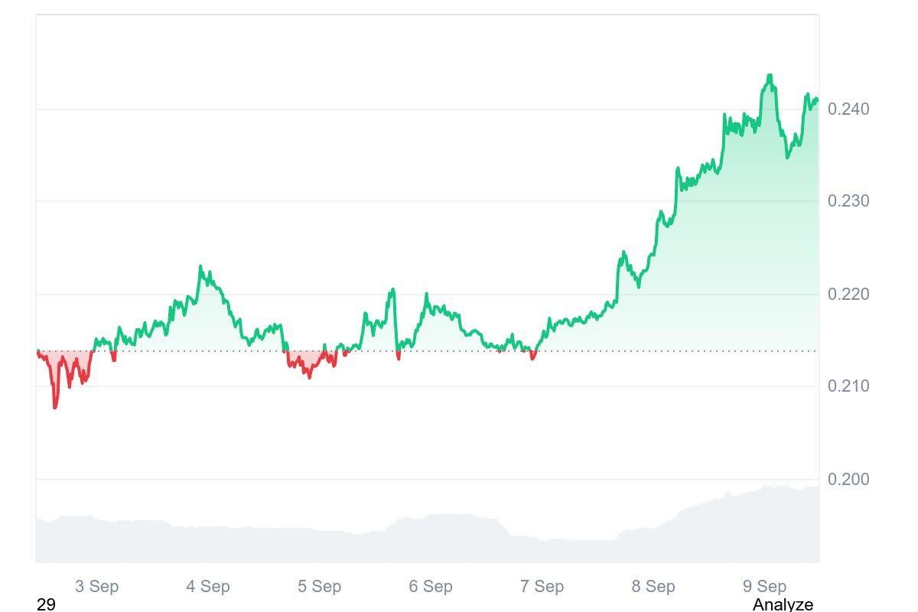The image size is (918, 612).
Task: Click the 8 Sep date label
Action: pyautogui.click(x=653, y=586)
